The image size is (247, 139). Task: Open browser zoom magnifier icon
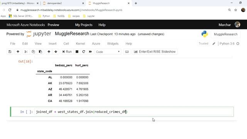tap(230, 10)
